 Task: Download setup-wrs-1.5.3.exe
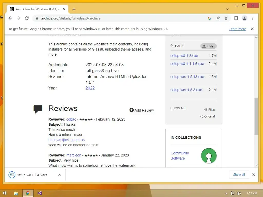(186, 90)
